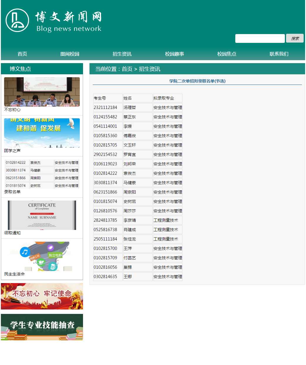Click the certificate image for 领取通知
This screenshot has height=365, width=306.
[x=42, y=215]
